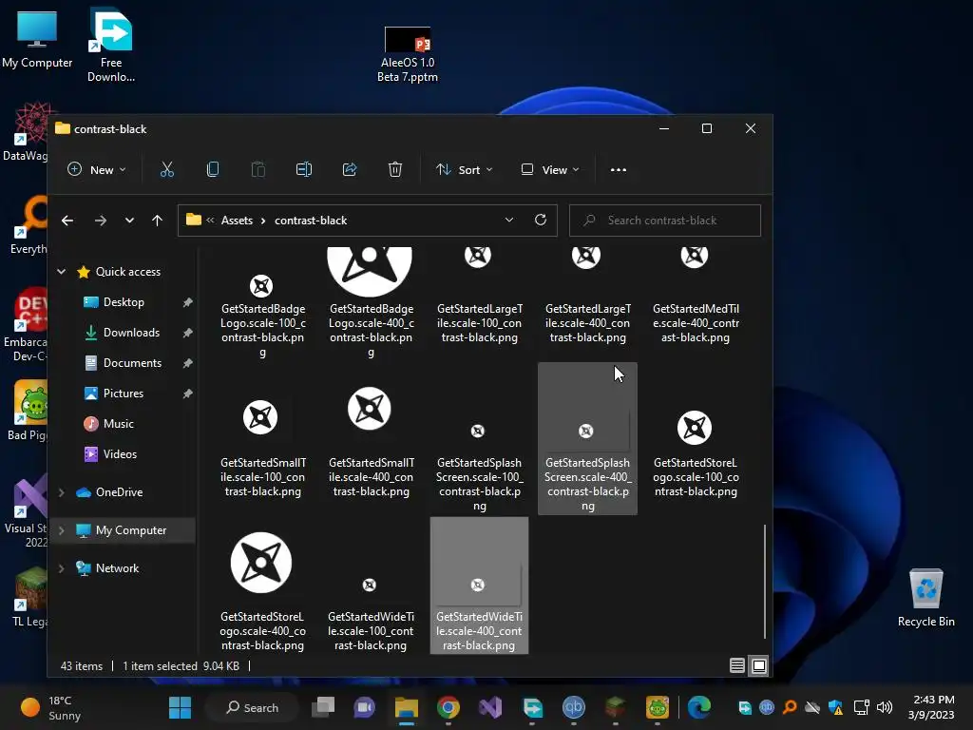Open Task View on the taskbar
Viewport: 973px width, 730px height.
pyautogui.click(x=323, y=707)
